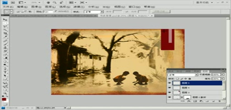The height and width of the screenshot is (110, 231).
Task: Toggle the anti-alias checkbox in options bar
Action: pos(56,12)
